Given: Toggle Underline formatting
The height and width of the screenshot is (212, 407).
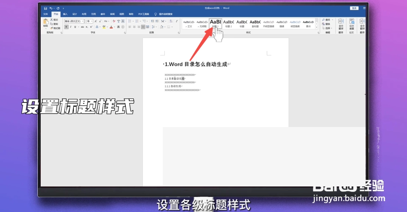Looking at the screenshot, I should [x=75, y=27].
